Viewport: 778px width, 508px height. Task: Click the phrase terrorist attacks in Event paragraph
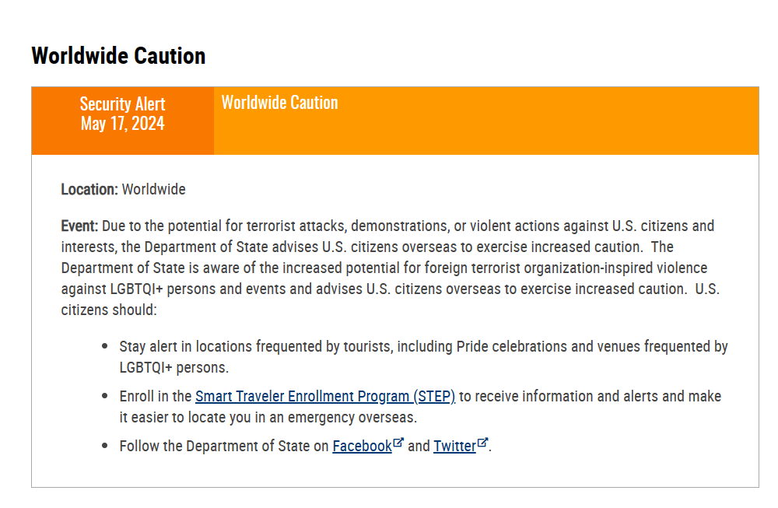coord(296,226)
